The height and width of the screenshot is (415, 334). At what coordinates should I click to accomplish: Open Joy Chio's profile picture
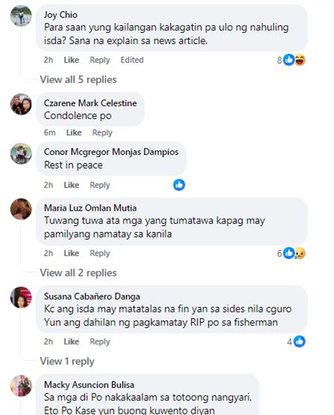(21, 16)
